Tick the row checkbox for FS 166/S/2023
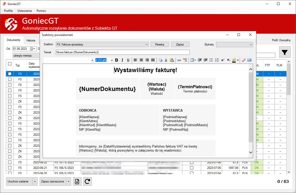This screenshot has width=296, height=193. [10, 168]
